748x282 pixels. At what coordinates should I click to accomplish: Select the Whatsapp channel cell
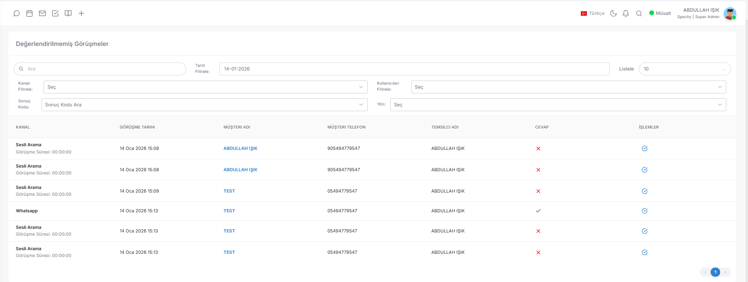[x=27, y=211]
